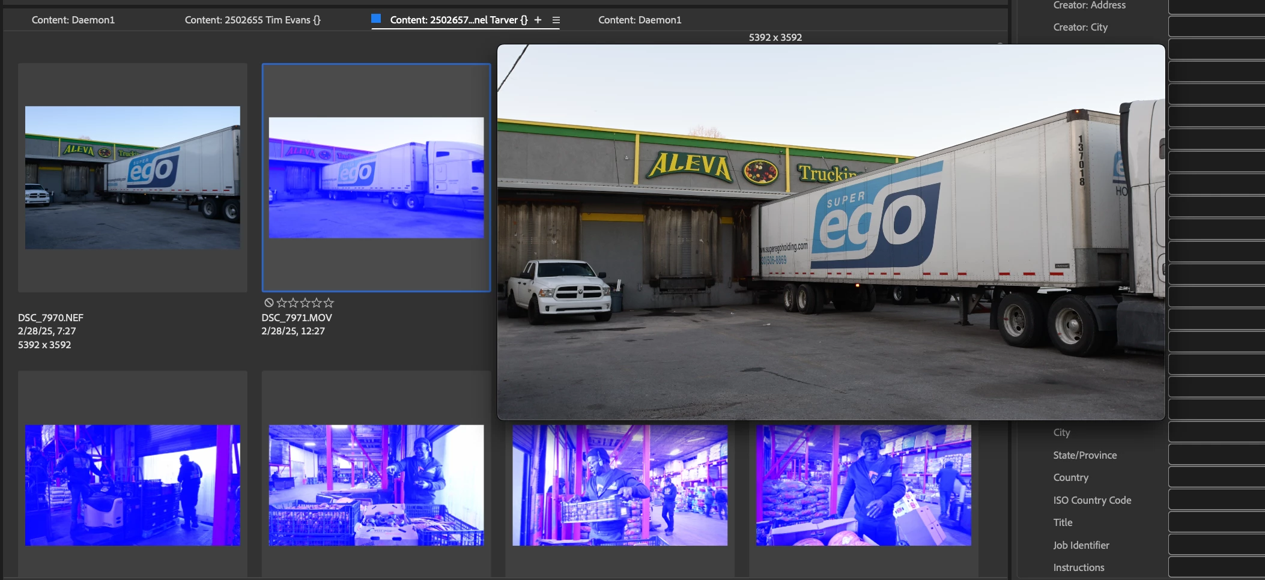Click the State/Province label
The width and height of the screenshot is (1265, 580).
pos(1085,455)
